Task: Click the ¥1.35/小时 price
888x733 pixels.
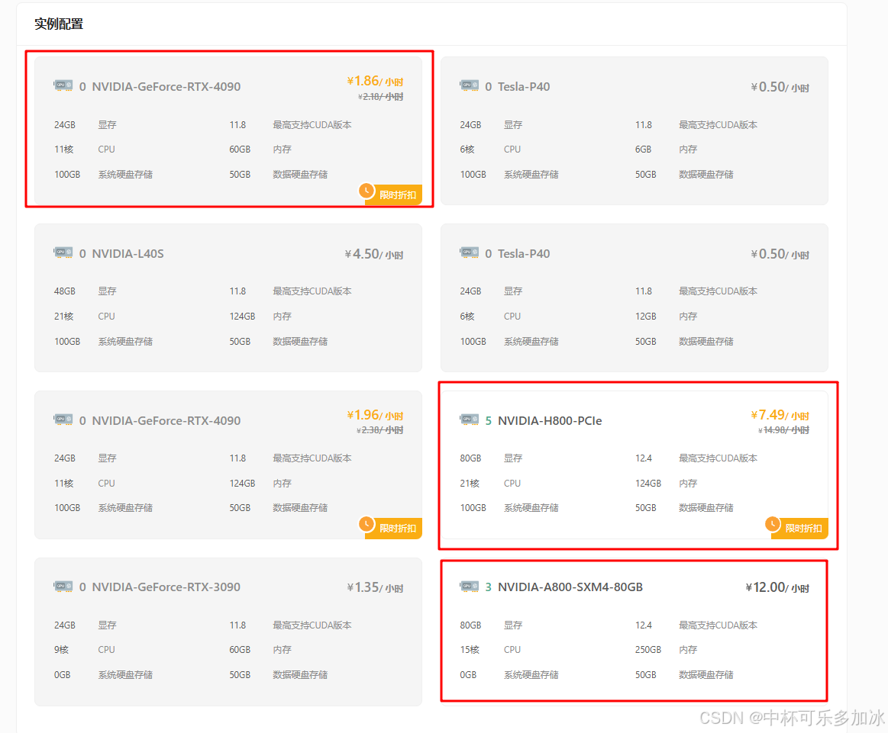Action: coord(375,587)
